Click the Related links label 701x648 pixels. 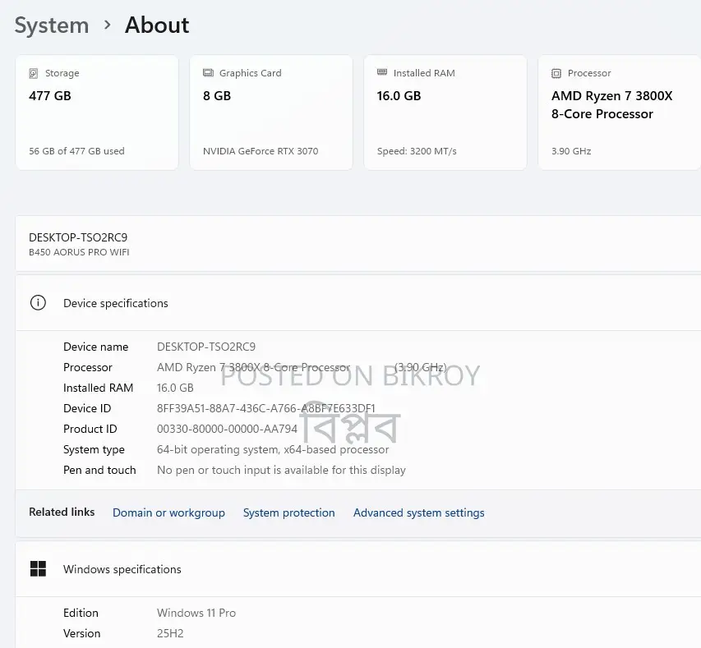pos(62,512)
